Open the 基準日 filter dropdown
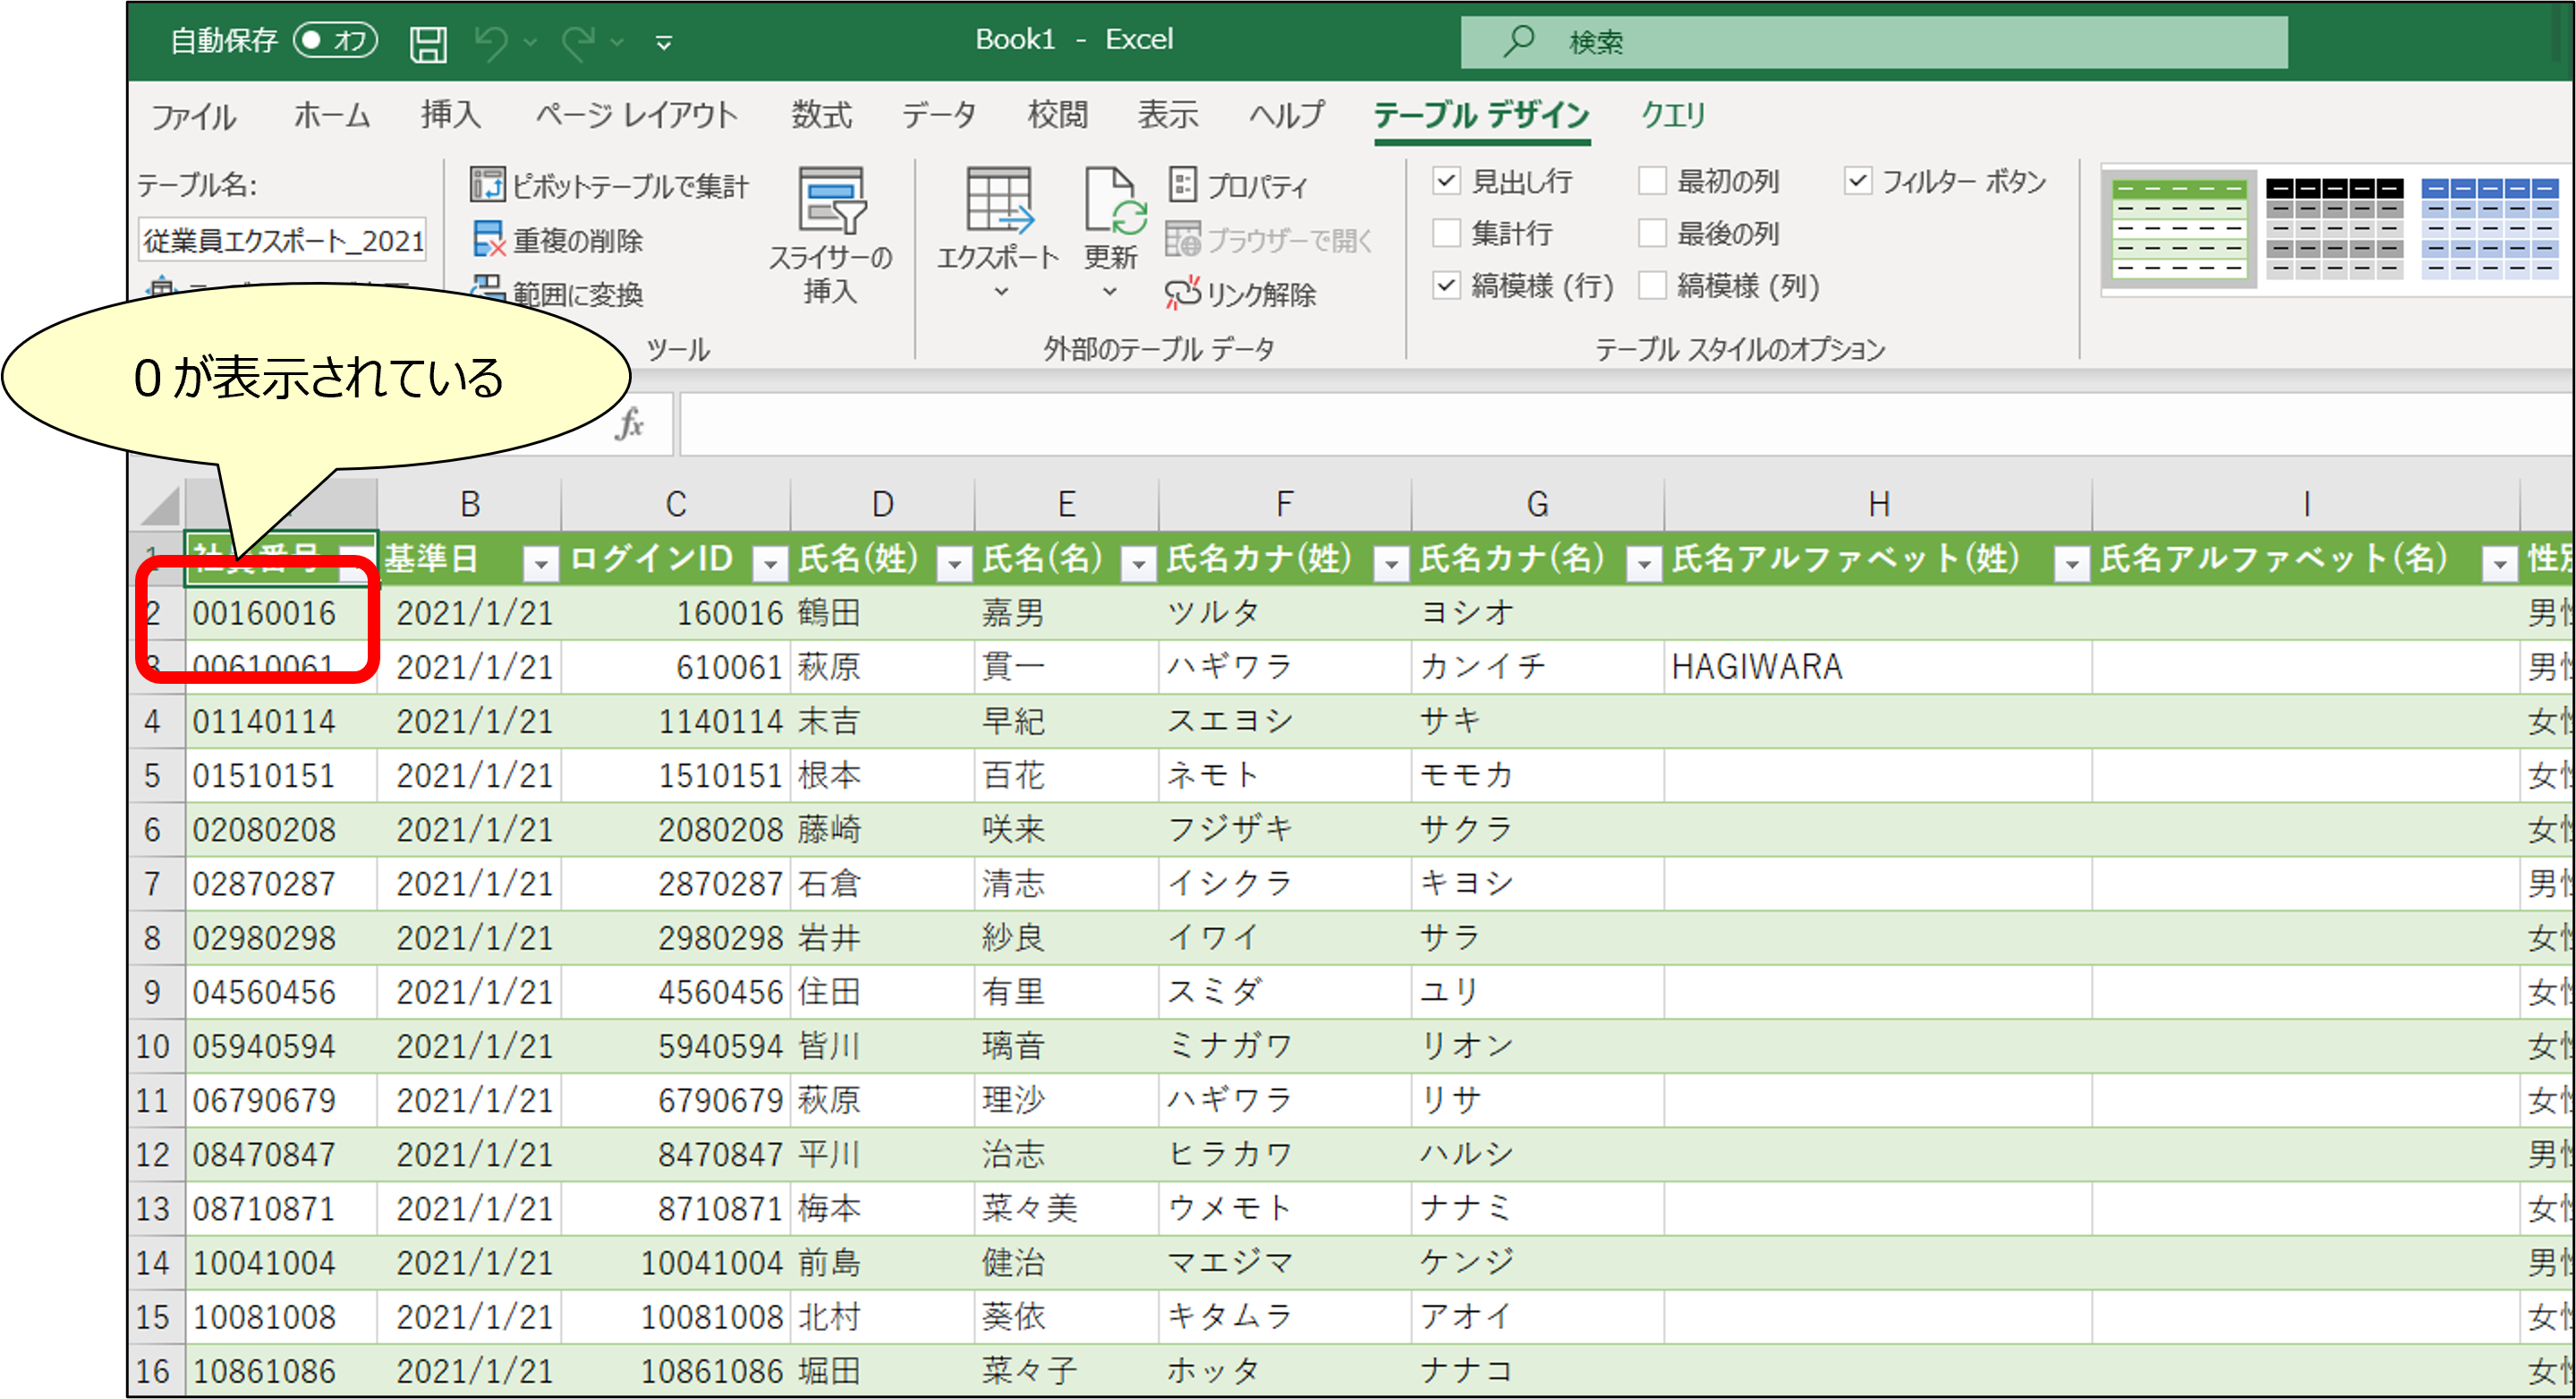Screen dimensions: 2576x1399 click(541, 564)
